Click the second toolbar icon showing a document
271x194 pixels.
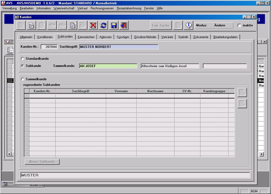coord(31,25)
